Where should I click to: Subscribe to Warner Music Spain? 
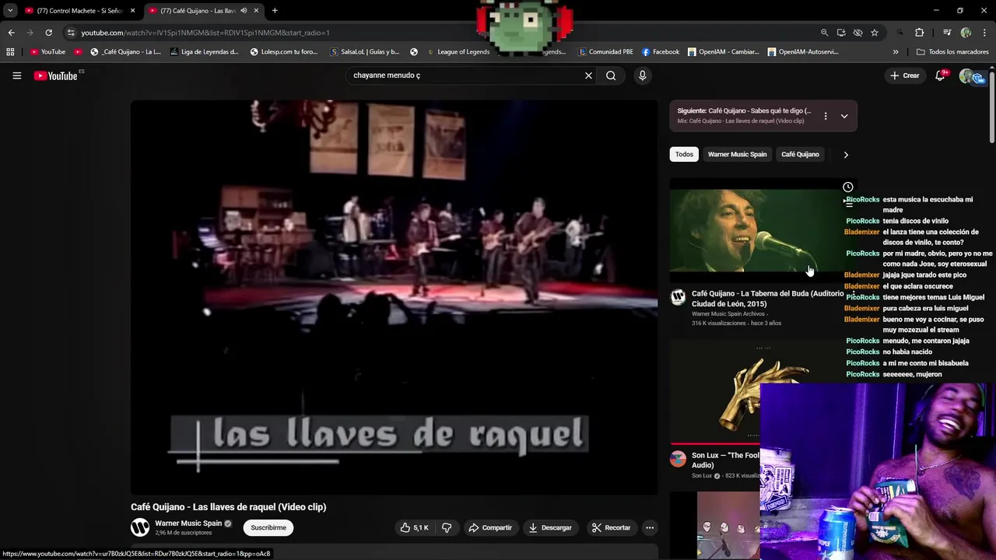tap(268, 527)
